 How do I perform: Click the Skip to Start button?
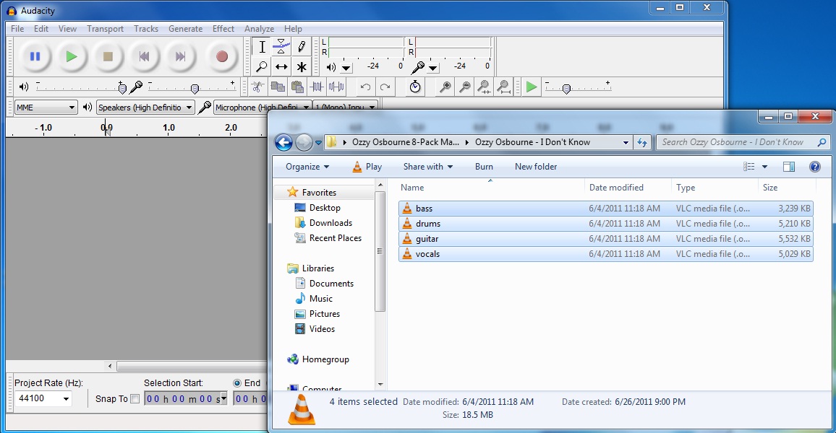[145, 56]
